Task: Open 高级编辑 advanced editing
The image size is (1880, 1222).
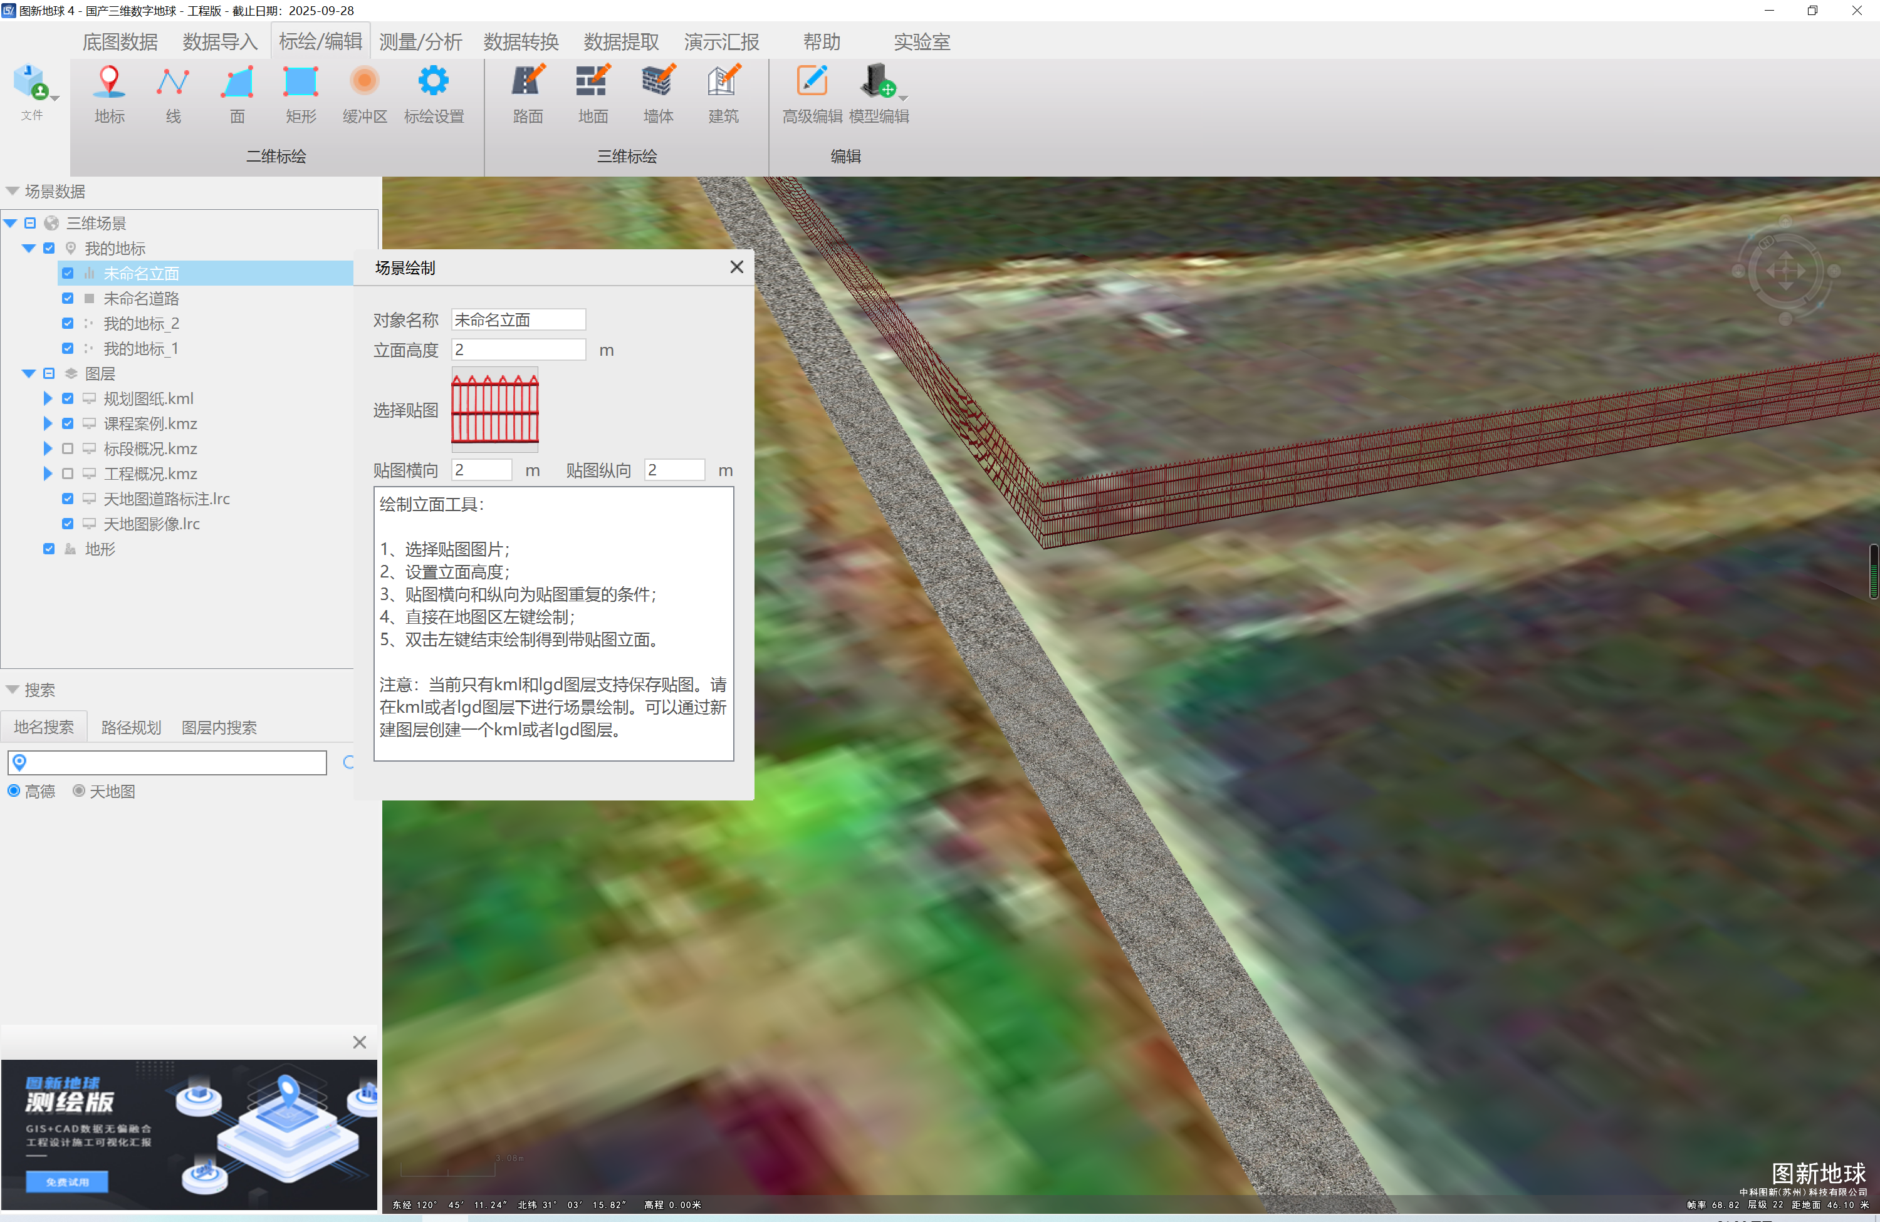Action: pyautogui.click(x=812, y=81)
